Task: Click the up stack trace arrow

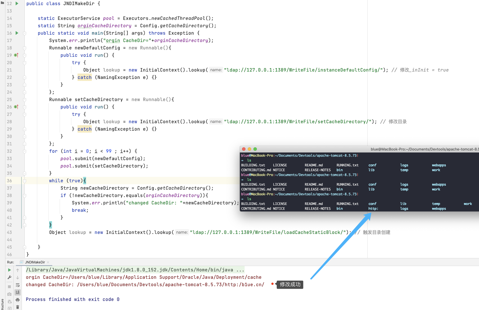Action: click(x=18, y=270)
